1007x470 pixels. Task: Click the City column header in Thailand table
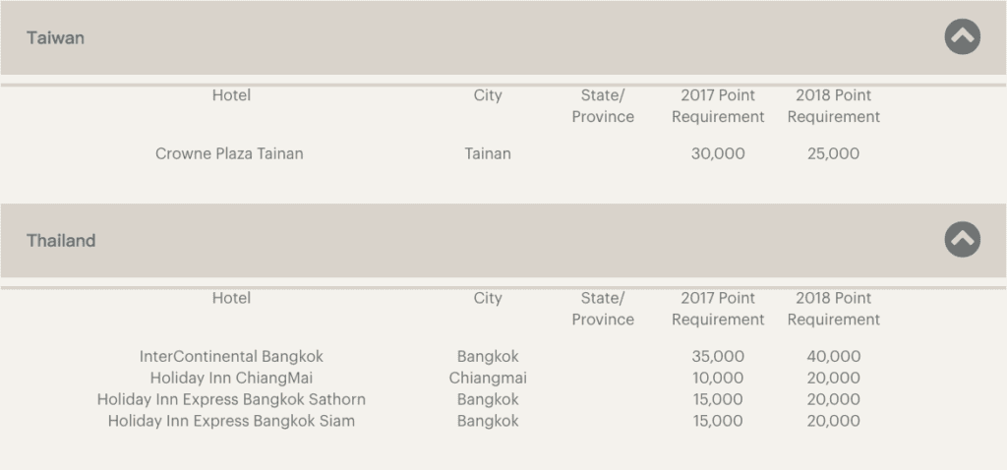coord(488,298)
